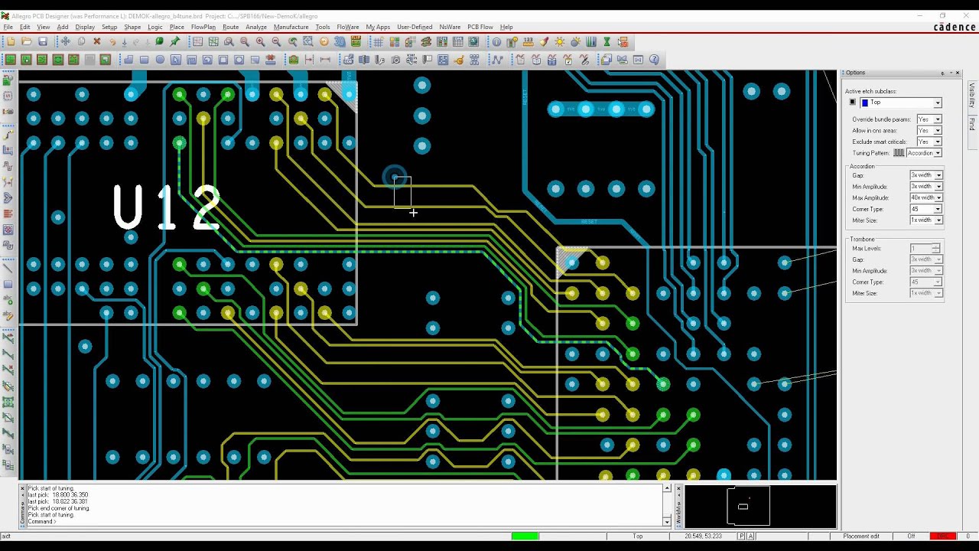Undo with the curved arrow icon
The width and height of the screenshot is (979, 551).
[x=112, y=41]
